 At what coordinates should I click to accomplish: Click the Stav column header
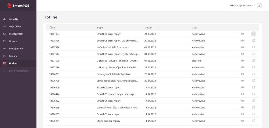click(x=194, y=28)
